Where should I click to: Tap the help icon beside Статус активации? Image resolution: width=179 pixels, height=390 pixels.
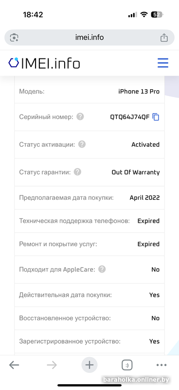click(82, 144)
